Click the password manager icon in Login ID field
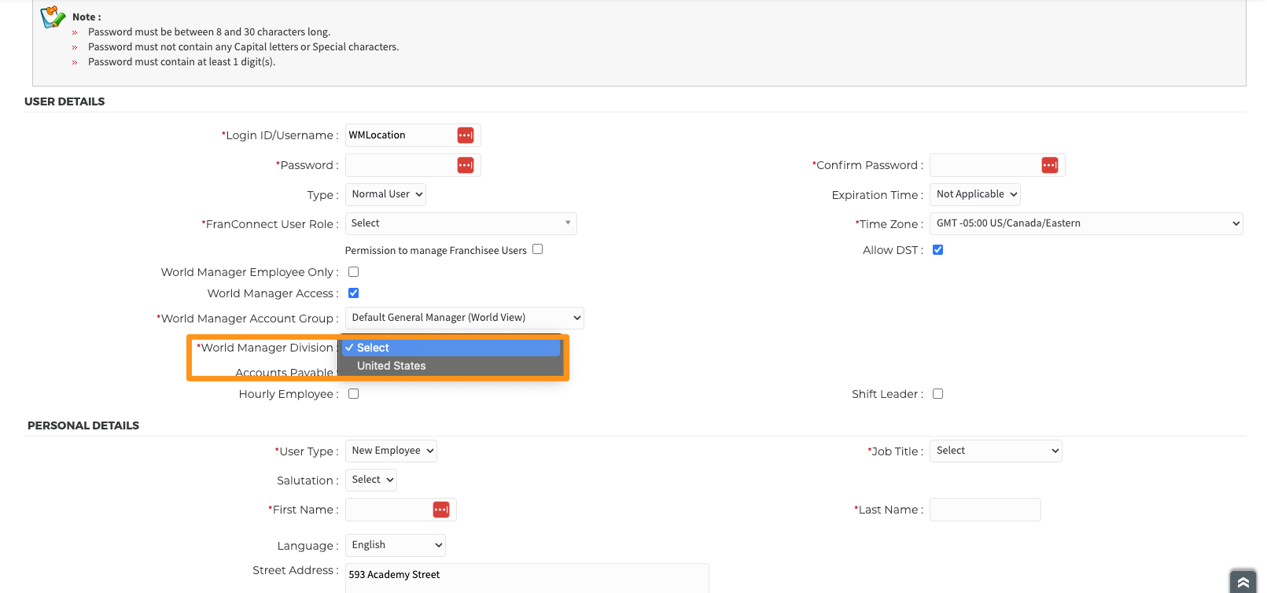 pyautogui.click(x=466, y=135)
